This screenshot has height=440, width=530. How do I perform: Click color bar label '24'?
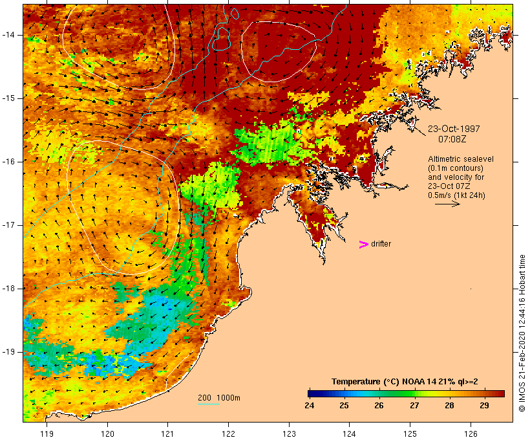(x=310, y=406)
